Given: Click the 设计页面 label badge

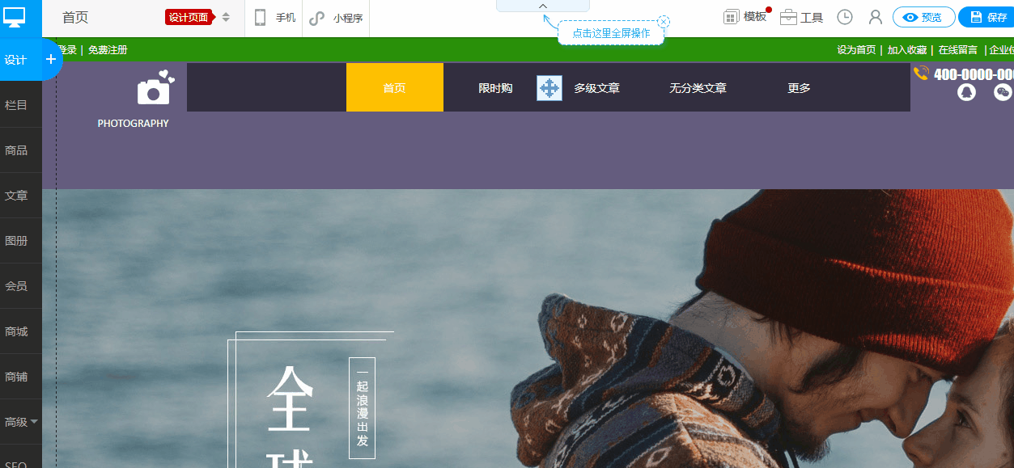Looking at the screenshot, I should coord(189,18).
